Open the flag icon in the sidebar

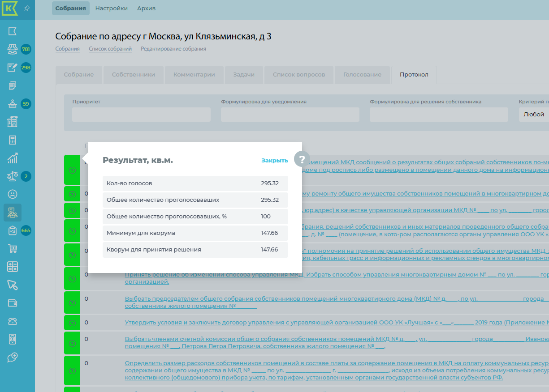click(x=13, y=31)
